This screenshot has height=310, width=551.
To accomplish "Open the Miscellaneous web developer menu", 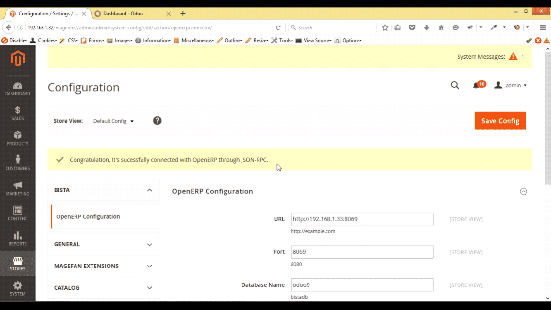I will (193, 41).
